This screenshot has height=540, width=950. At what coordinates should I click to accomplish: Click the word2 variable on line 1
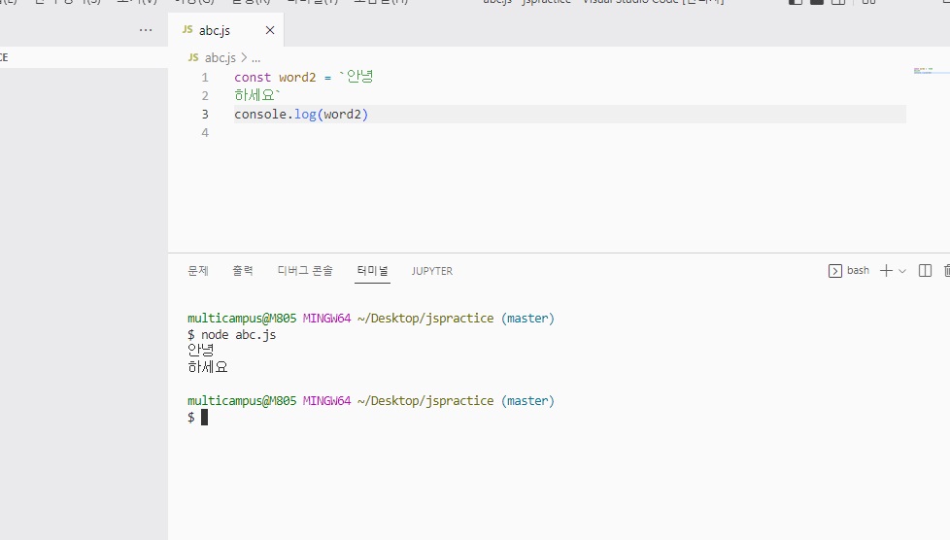297,78
